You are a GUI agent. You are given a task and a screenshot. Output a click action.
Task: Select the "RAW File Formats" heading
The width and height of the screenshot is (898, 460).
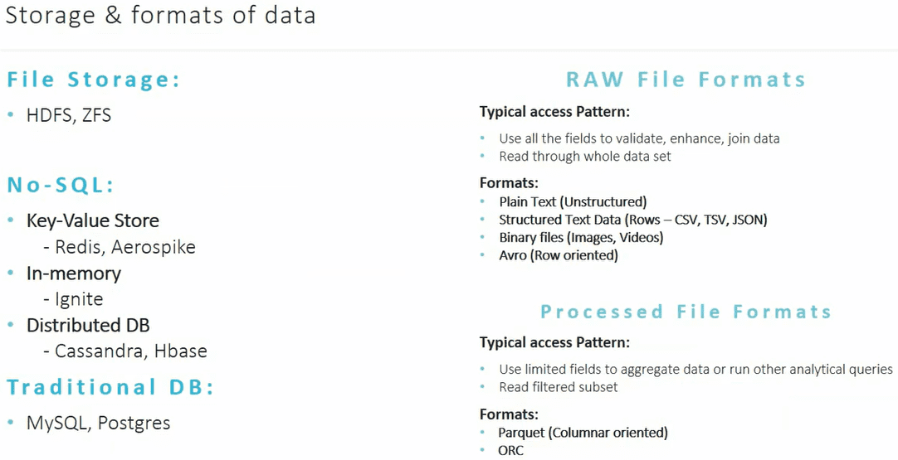[686, 80]
